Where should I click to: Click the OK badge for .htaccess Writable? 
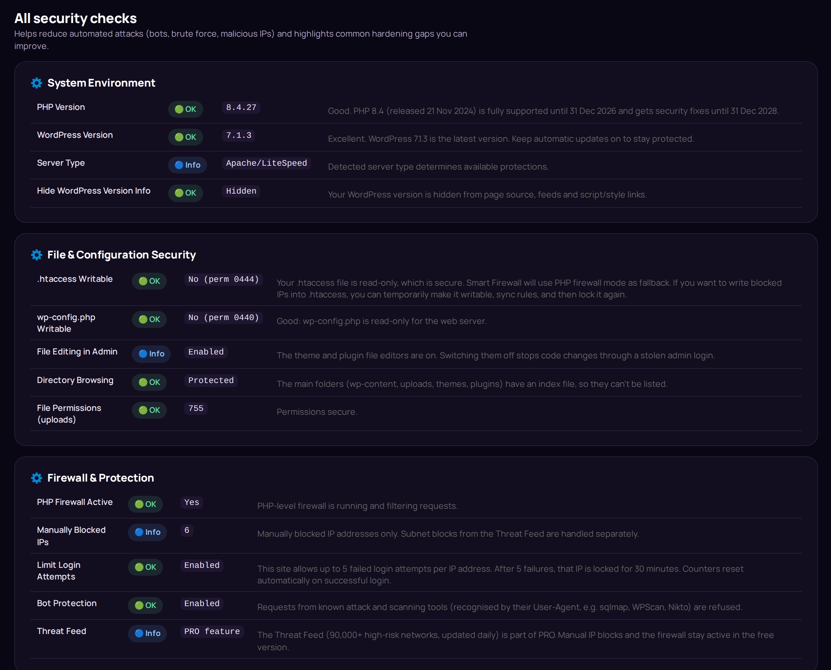(x=150, y=281)
